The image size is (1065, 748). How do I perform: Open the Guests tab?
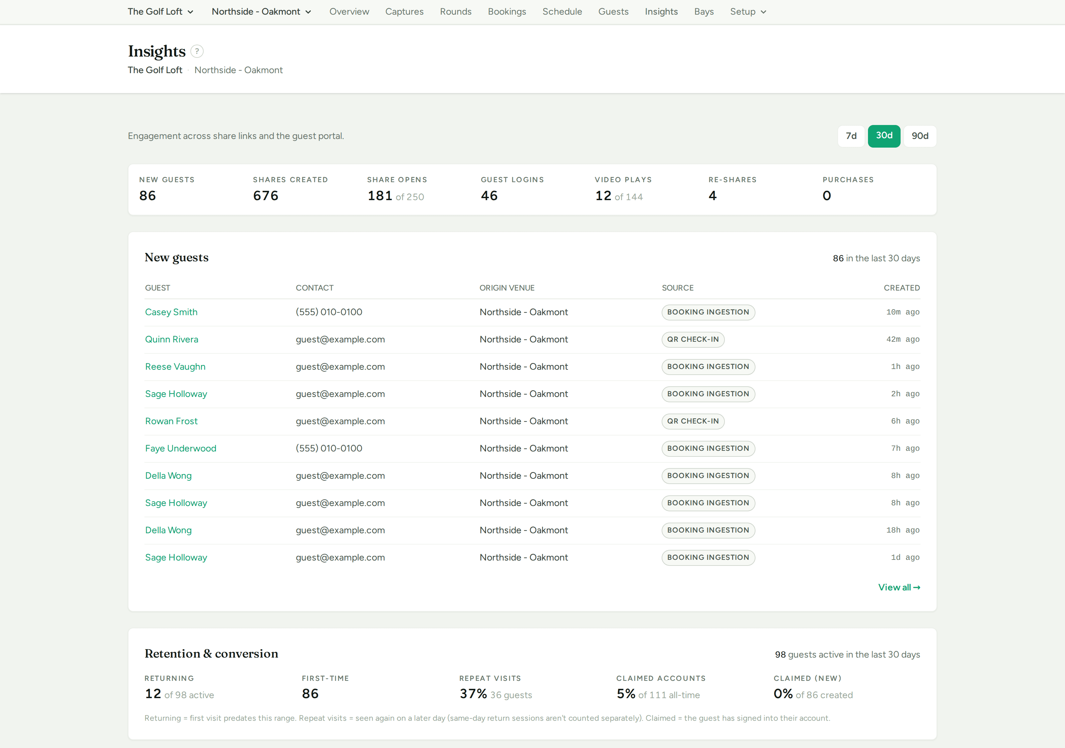pyautogui.click(x=613, y=12)
